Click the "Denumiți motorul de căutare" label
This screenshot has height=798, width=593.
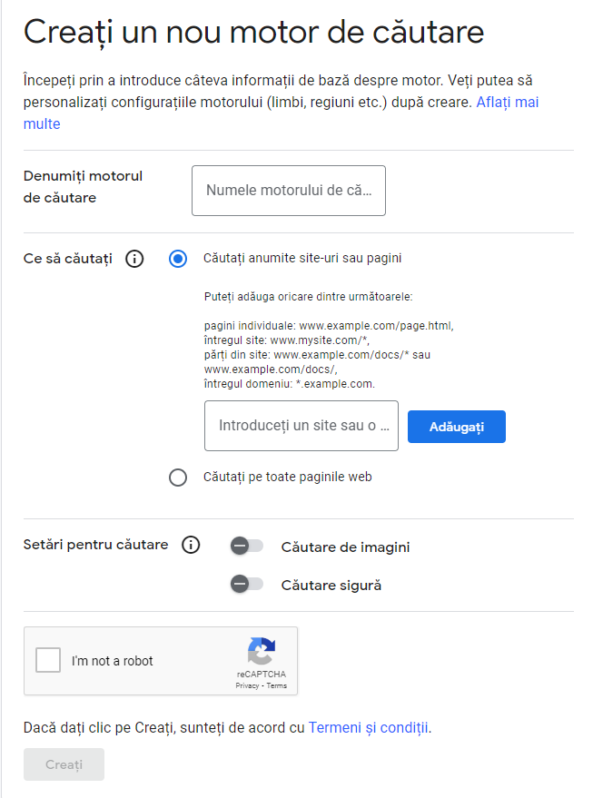tap(84, 186)
